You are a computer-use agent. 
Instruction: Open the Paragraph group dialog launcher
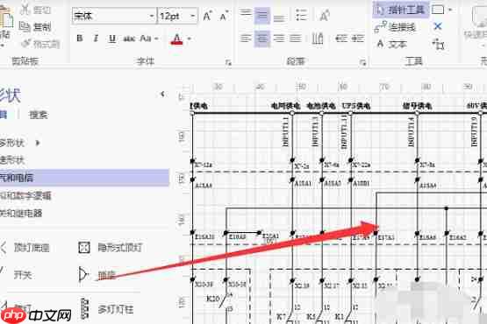click(362, 63)
